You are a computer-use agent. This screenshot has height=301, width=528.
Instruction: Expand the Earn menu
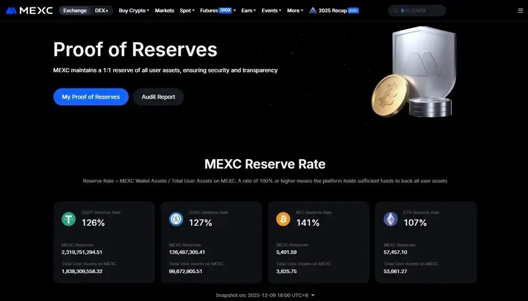[249, 11]
